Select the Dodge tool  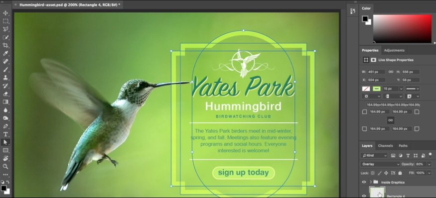pyautogui.click(x=5, y=118)
